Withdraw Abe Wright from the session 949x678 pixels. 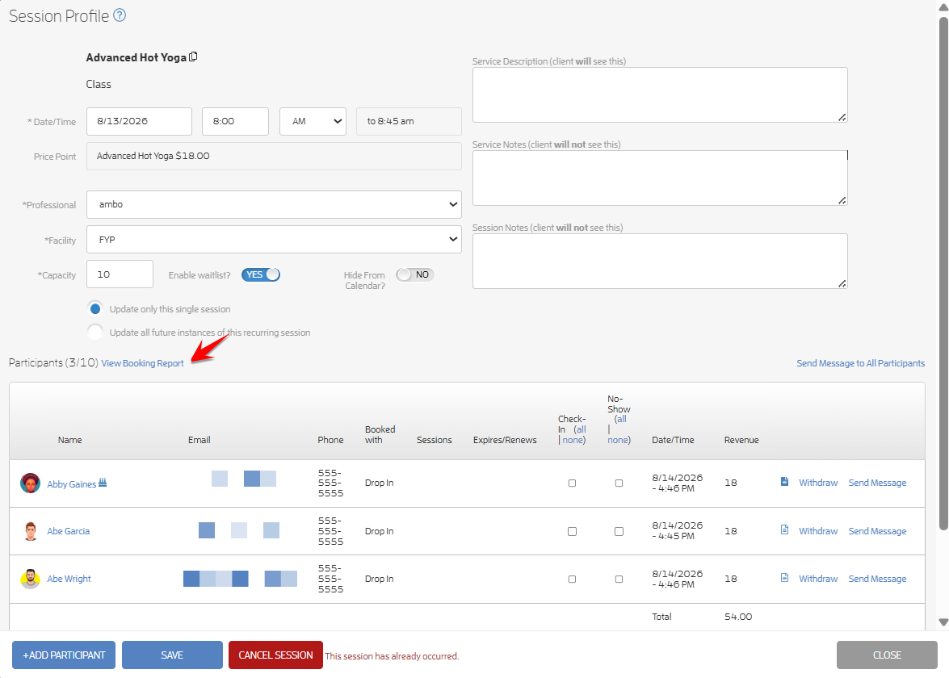(817, 579)
